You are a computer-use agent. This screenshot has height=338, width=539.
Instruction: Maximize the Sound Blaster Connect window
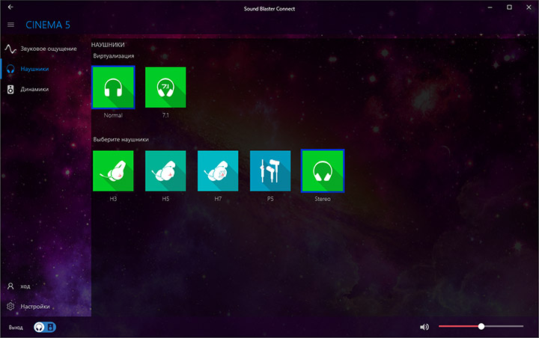[509, 7]
